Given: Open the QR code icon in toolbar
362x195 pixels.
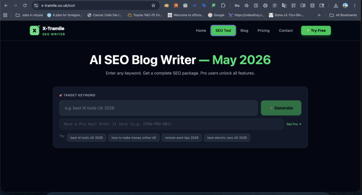Looking at the screenshot, I should (293, 6).
